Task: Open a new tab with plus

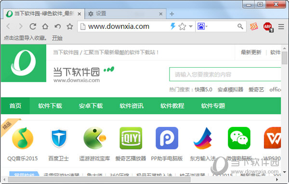Action: (x=171, y=14)
